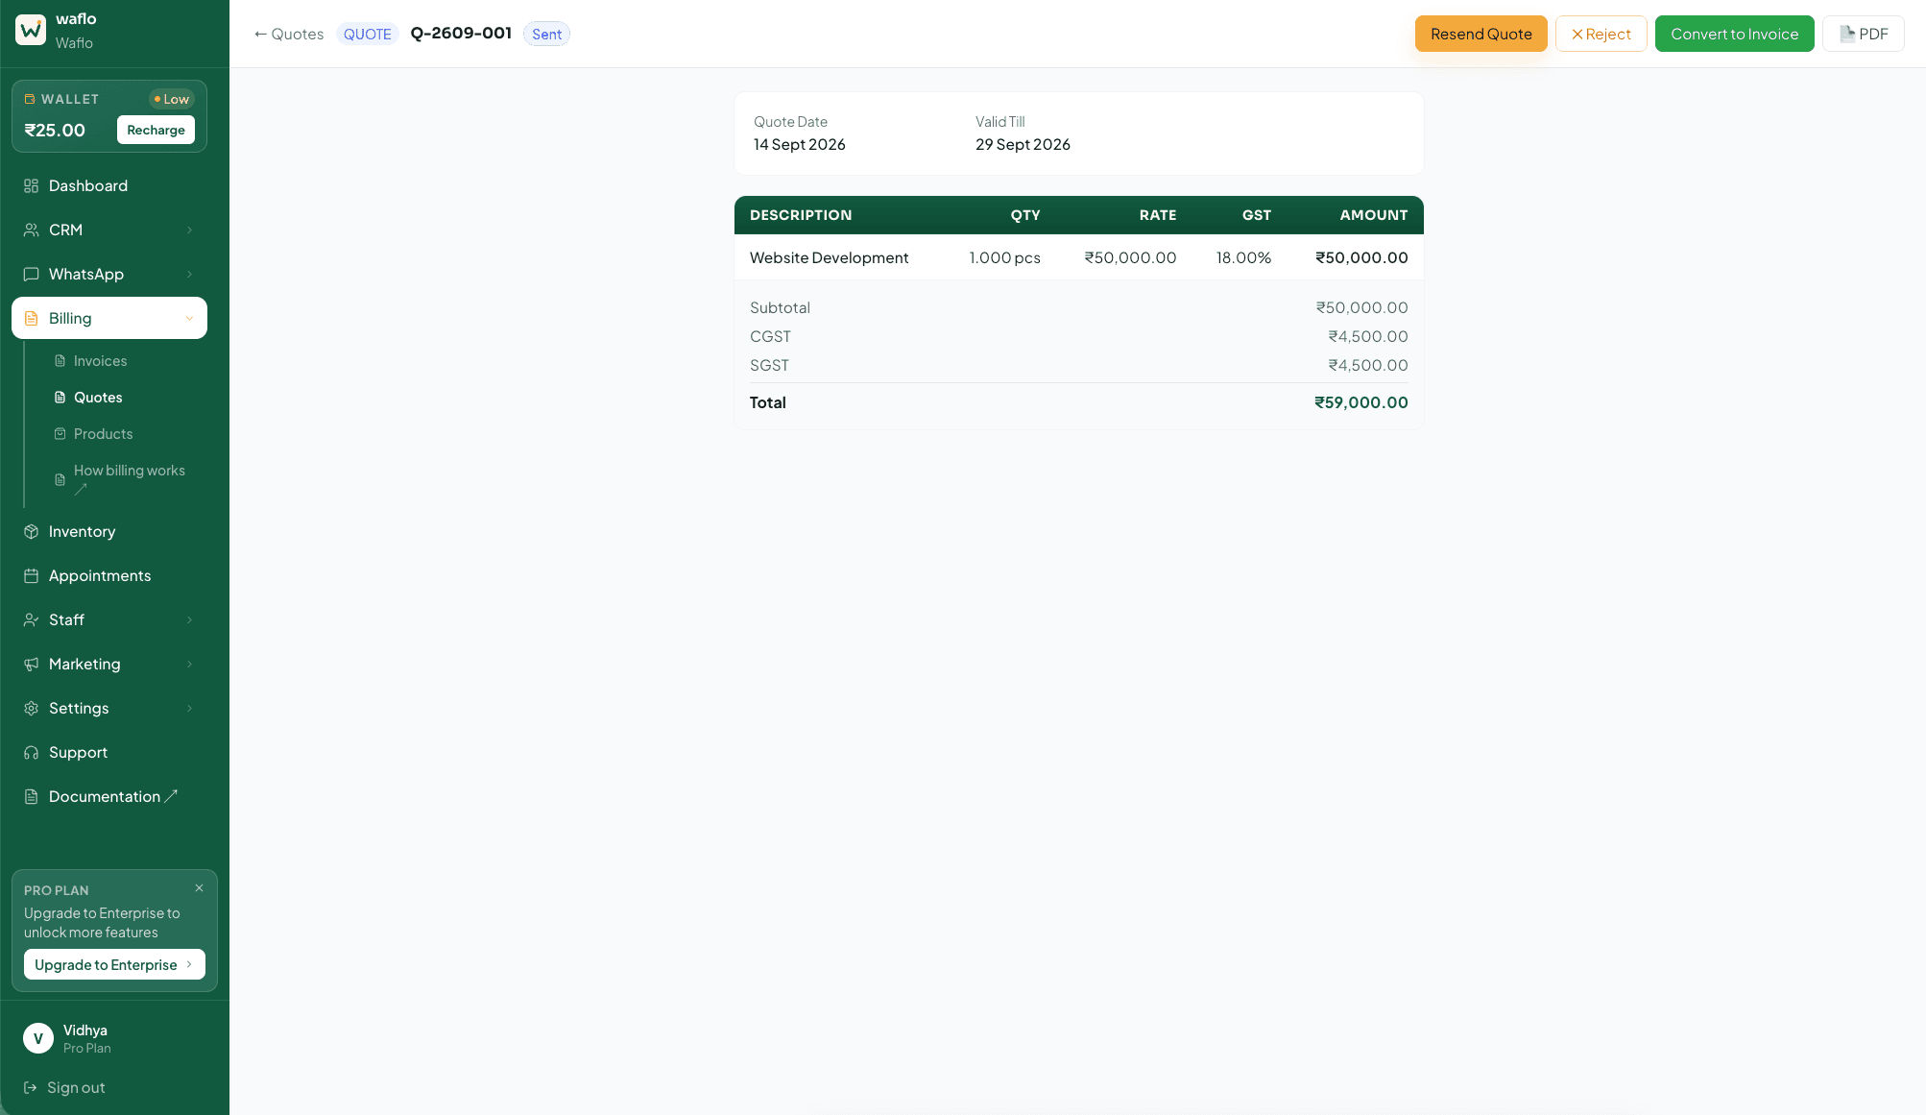
Task: Go back to Quotes list
Action: pos(288,34)
